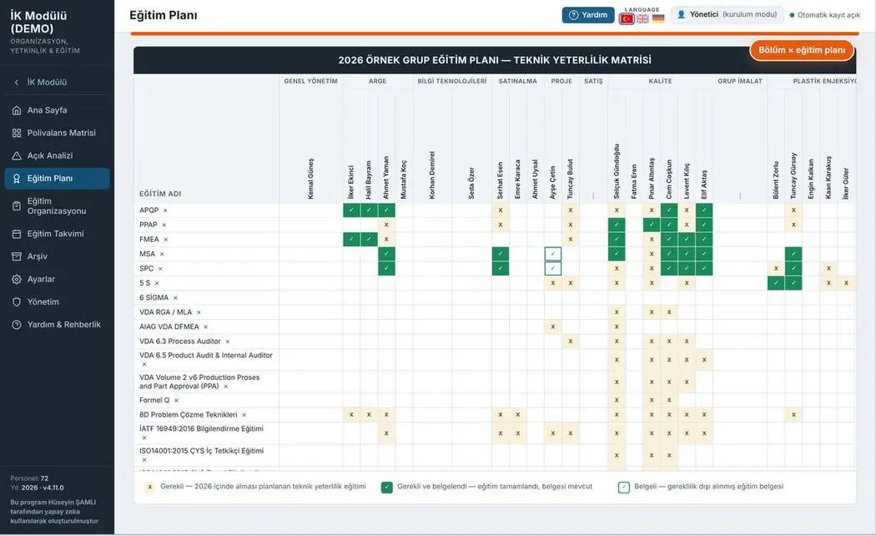
Task: Click the Bölüm × eğitim planı button
Action: tap(802, 50)
